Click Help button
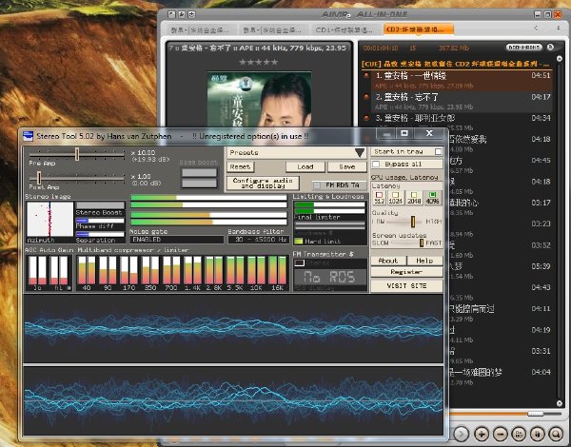 coord(424,261)
